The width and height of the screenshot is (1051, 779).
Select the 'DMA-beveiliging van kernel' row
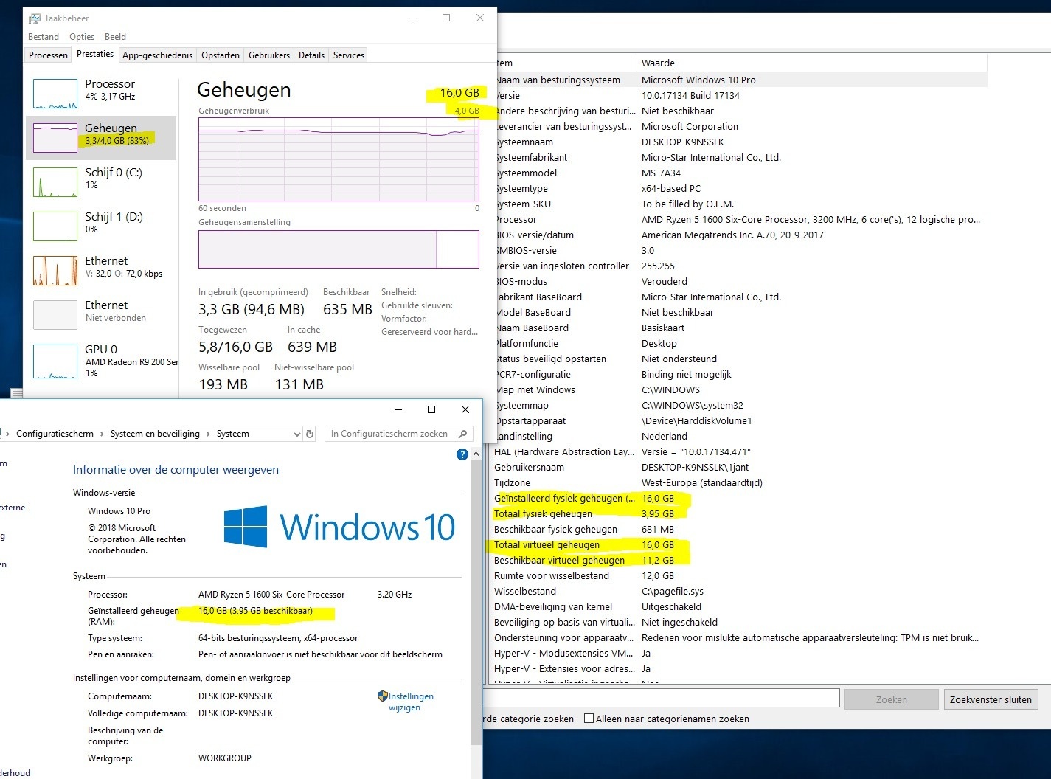click(740, 606)
